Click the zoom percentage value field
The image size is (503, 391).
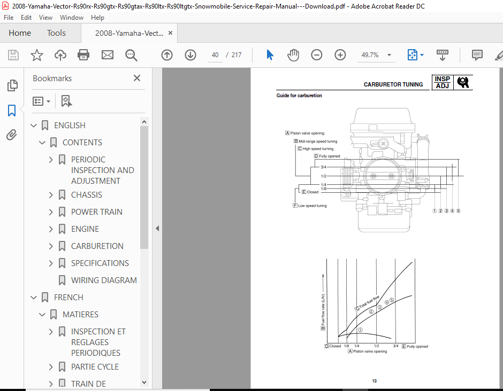tap(370, 55)
